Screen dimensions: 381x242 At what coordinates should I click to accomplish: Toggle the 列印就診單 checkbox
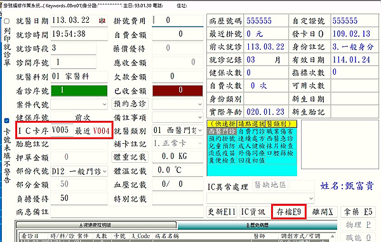(7, 21)
